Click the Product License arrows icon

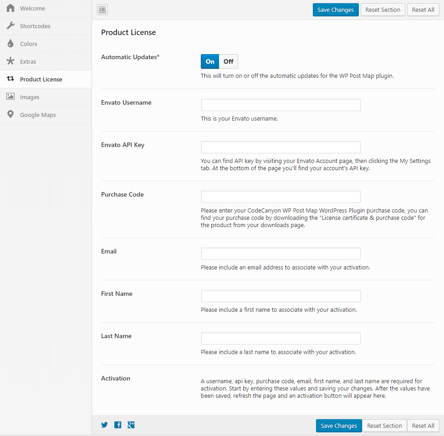coord(10,79)
